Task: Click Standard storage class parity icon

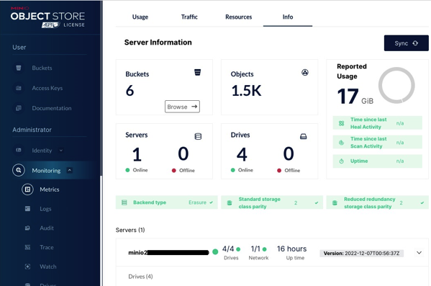Action: 230,203
